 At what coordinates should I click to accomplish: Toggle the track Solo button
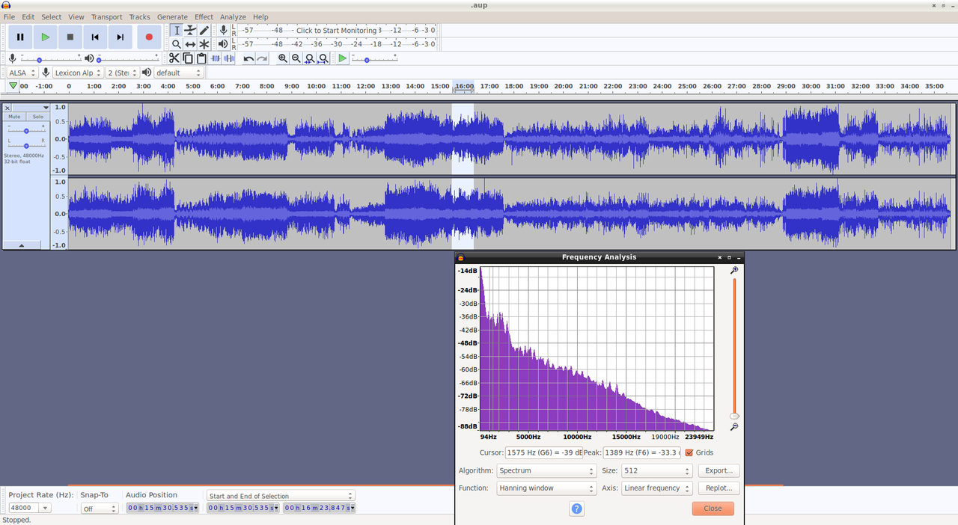[x=37, y=117]
